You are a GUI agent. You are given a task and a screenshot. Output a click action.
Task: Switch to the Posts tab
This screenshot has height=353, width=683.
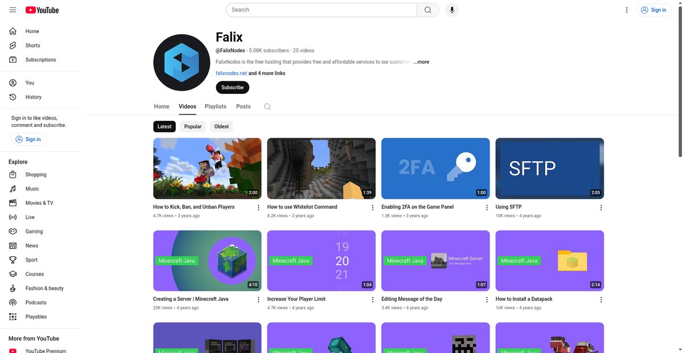(244, 106)
